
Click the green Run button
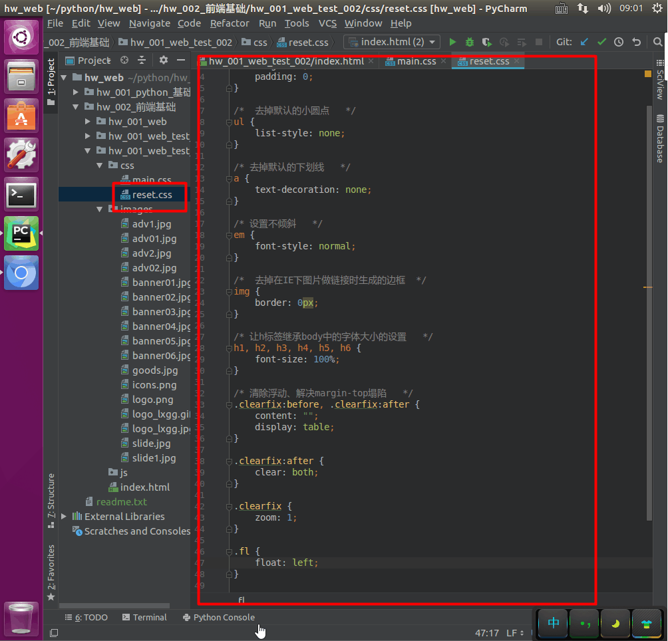[452, 42]
